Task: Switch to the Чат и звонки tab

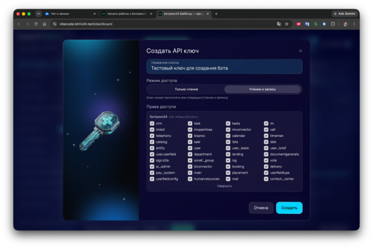Action: [70, 14]
